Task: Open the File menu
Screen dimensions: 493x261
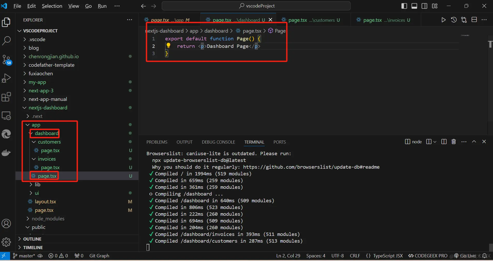Action: tap(17, 6)
